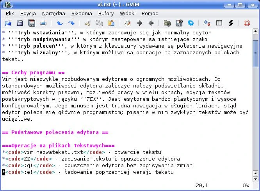The width and height of the screenshot is (260, 191).
Task: Click the '6%' scroll percentage indicator
Action: click(246, 186)
